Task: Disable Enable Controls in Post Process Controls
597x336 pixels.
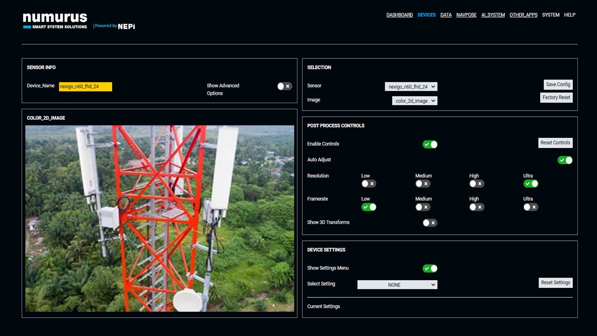Action: coord(430,144)
